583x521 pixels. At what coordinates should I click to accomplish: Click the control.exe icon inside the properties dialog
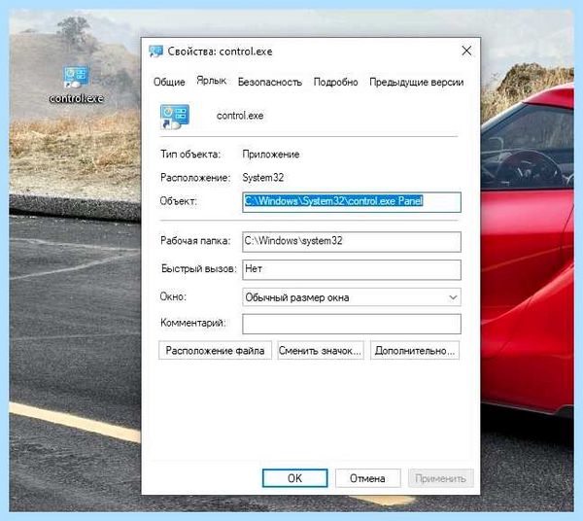click(175, 117)
